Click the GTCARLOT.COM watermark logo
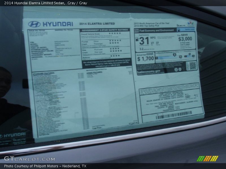Viewport: 226px width, 169px height. click(x=30, y=159)
